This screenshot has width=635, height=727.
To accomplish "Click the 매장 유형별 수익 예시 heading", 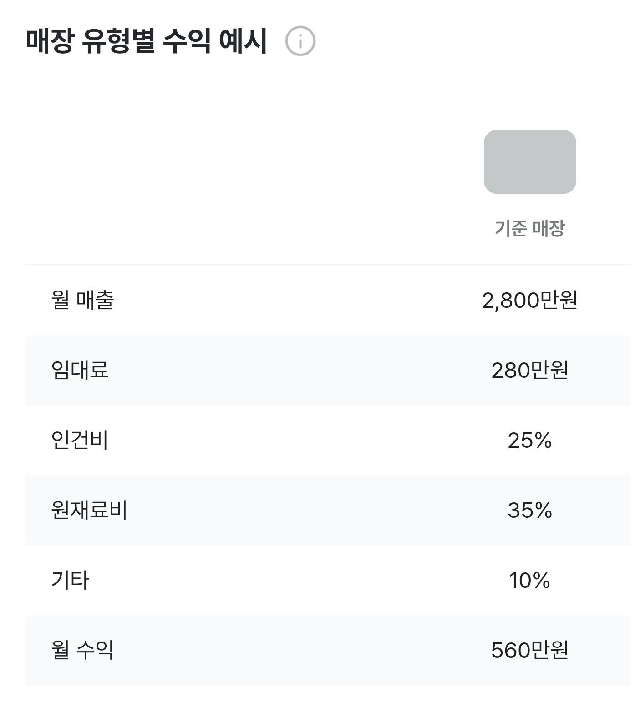I will pyautogui.click(x=146, y=41).
